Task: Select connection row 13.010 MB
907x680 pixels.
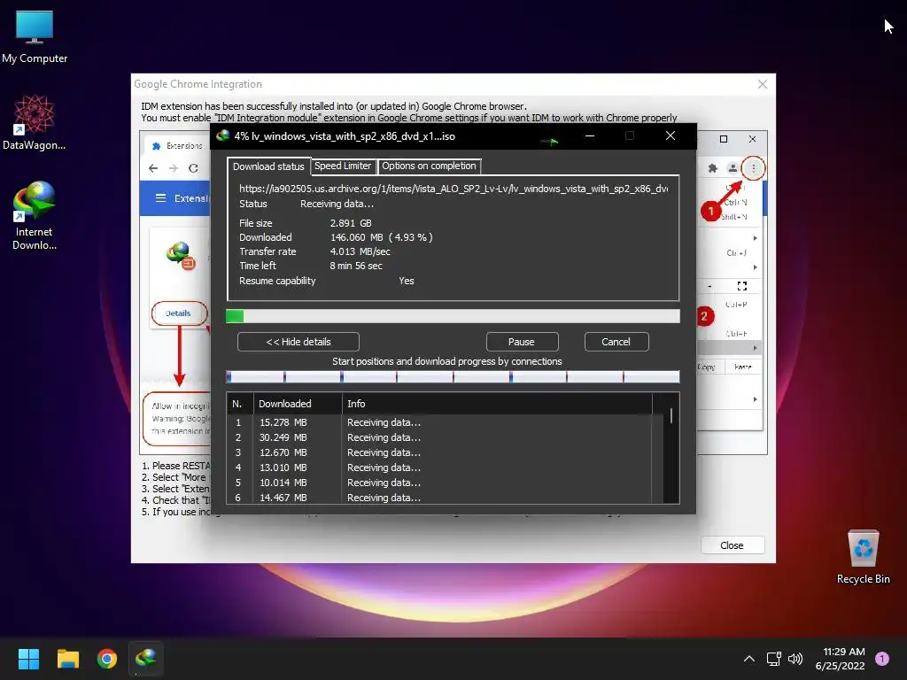Action: 439,467
